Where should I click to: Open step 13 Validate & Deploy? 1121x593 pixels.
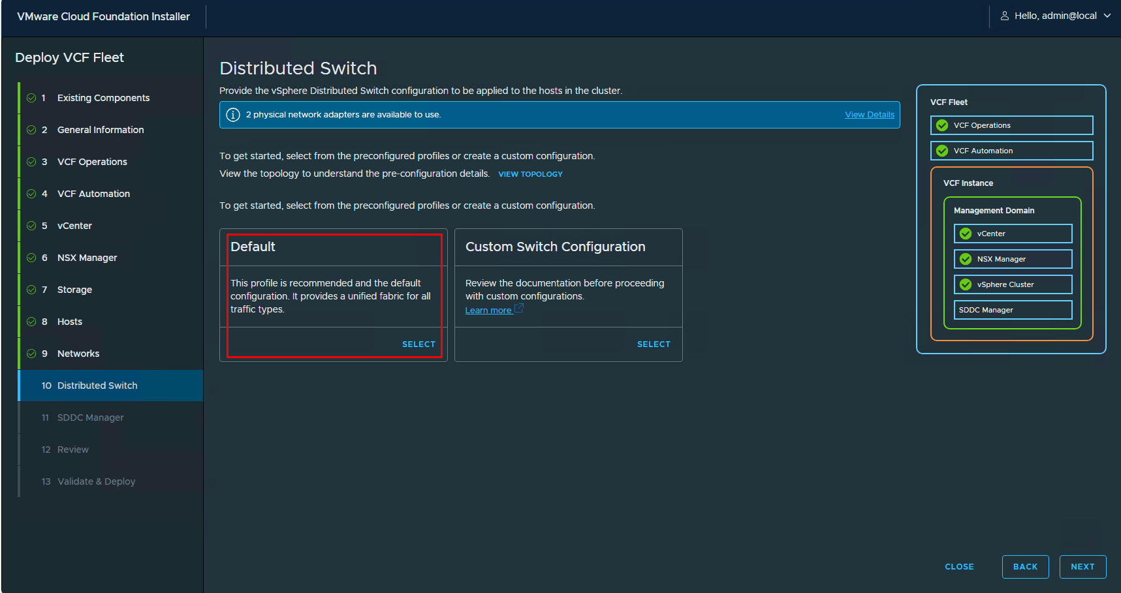(x=110, y=481)
